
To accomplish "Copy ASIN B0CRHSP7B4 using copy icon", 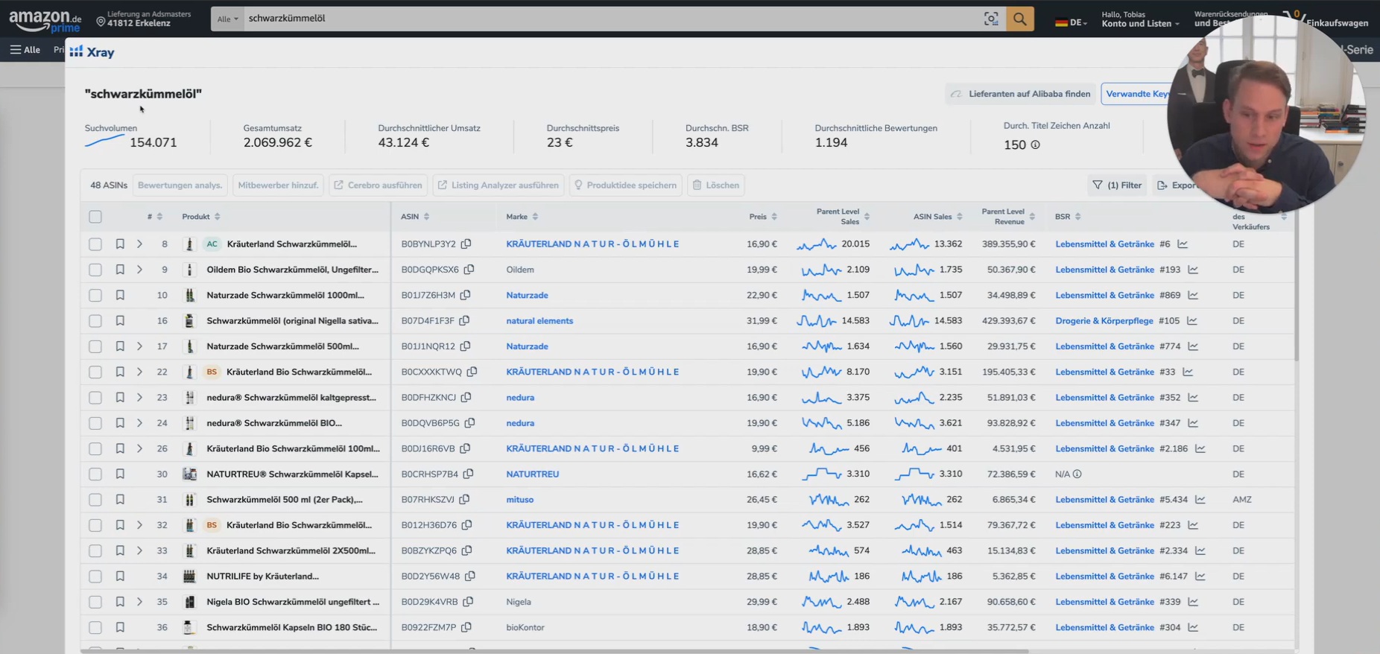I will pos(468,474).
